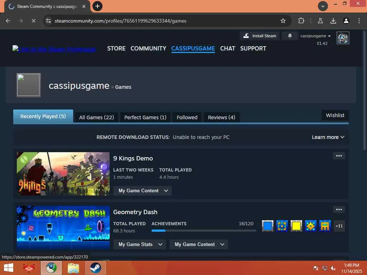Open cassipusgame profile name link

pyautogui.click(x=79, y=86)
